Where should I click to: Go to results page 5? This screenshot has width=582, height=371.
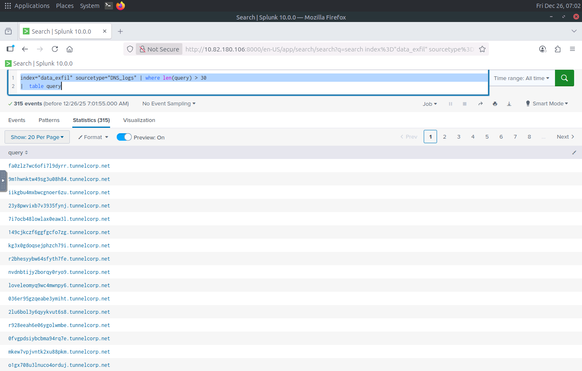point(487,137)
